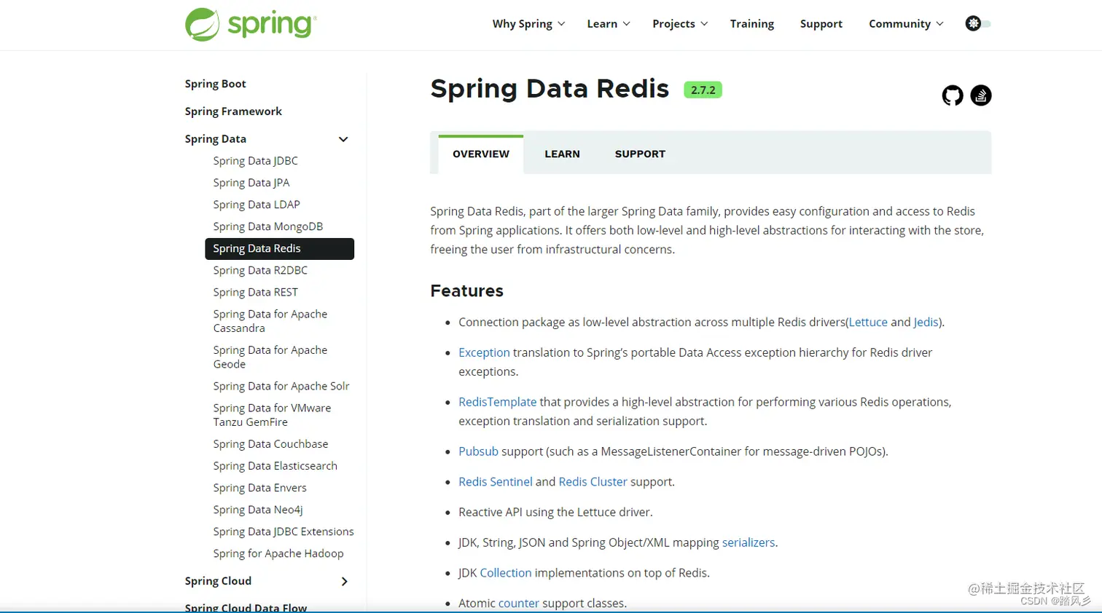This screenshot has width=1102, height=613.
Task: Click the Features heading
Action: (466, 290)
